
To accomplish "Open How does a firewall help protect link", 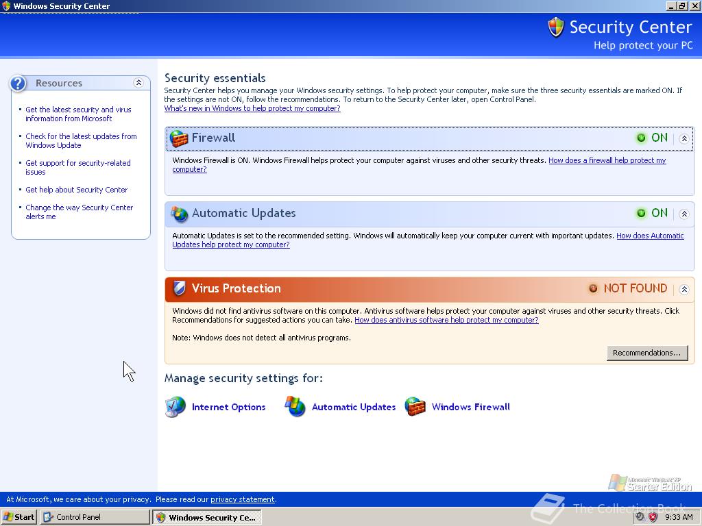I will [x=607, y=160].
